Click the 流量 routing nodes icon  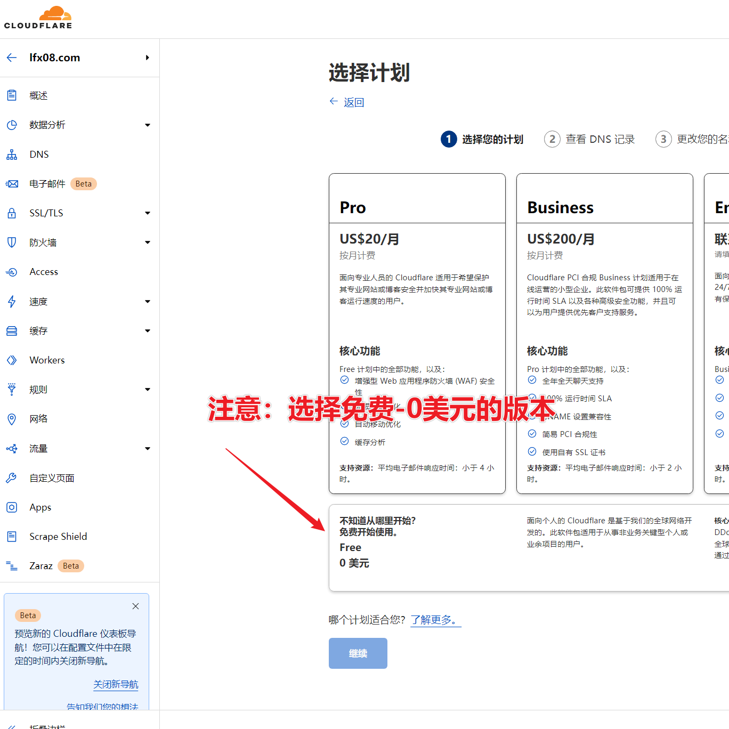12,449
